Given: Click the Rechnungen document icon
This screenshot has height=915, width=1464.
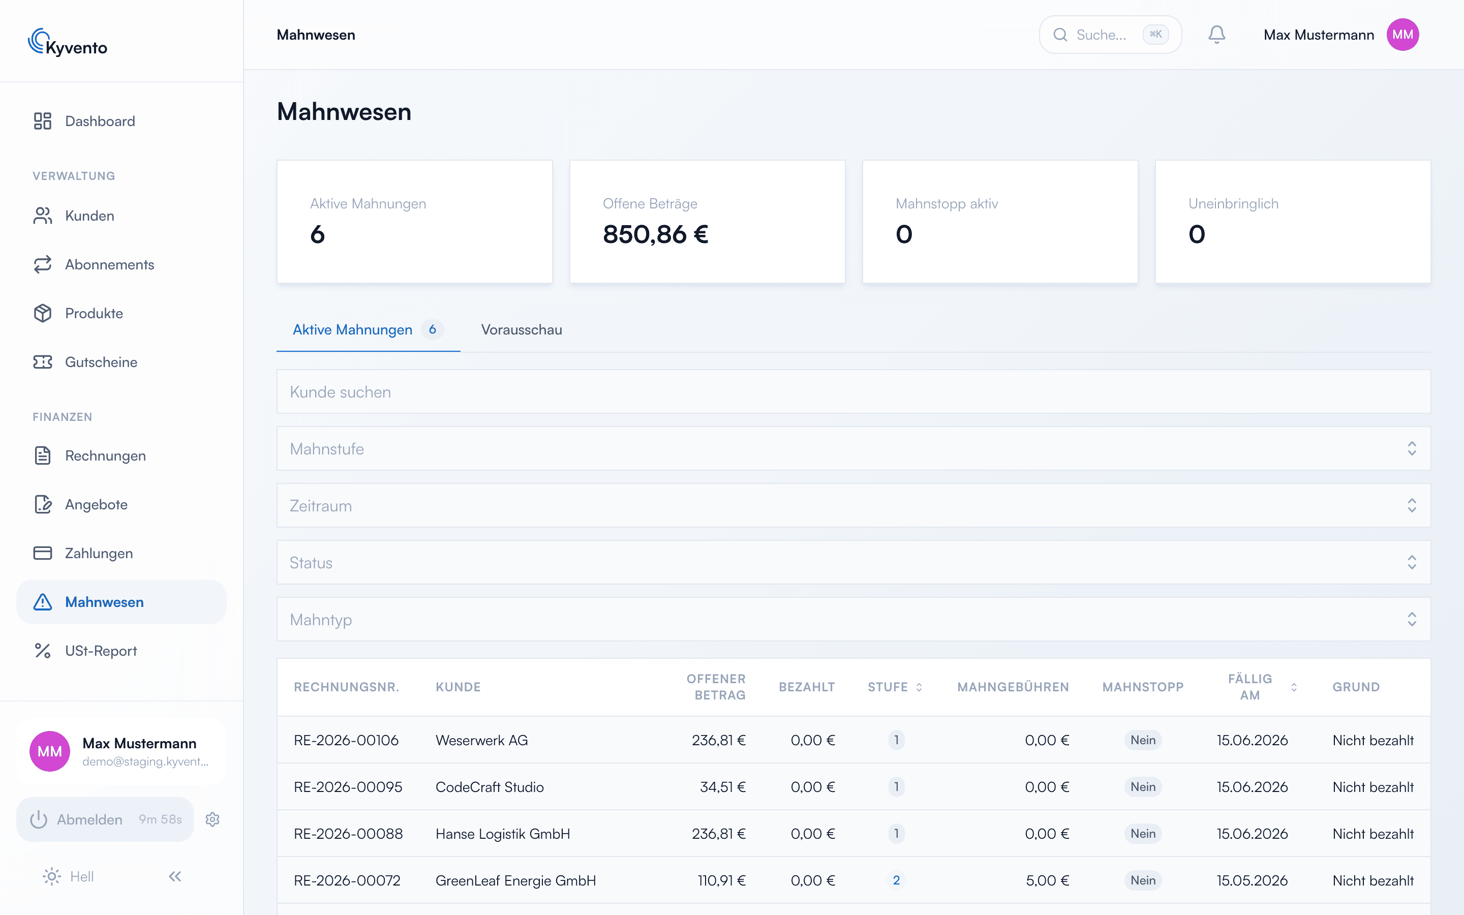Looking at the screenshot, I should (42, 455).
